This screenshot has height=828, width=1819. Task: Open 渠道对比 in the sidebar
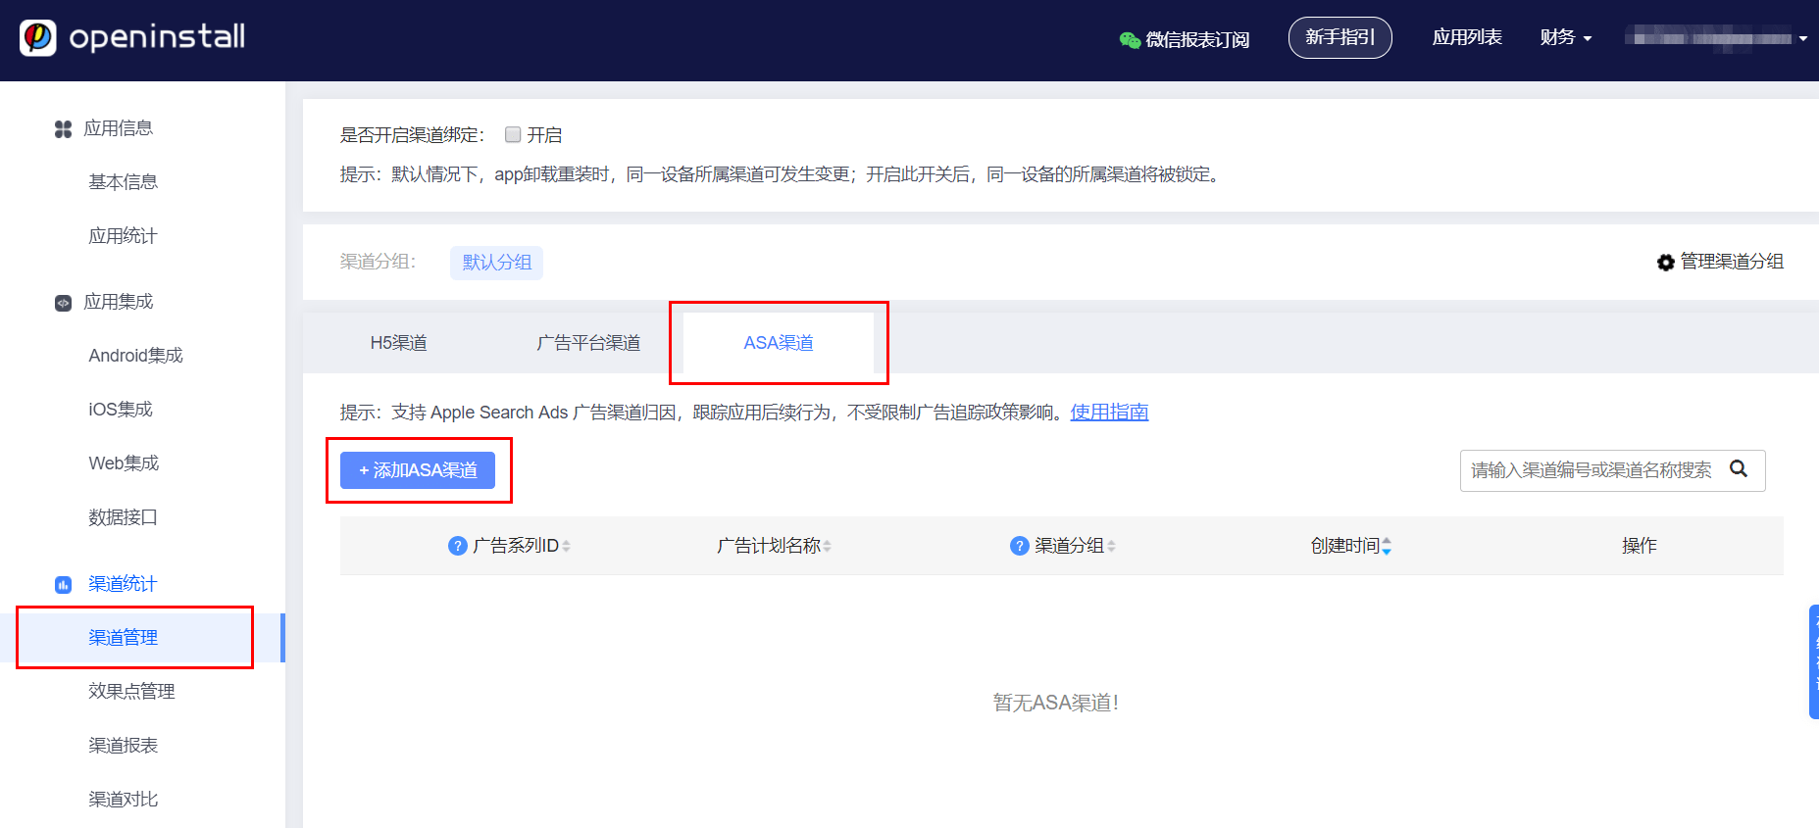click(x=123, y=800)
